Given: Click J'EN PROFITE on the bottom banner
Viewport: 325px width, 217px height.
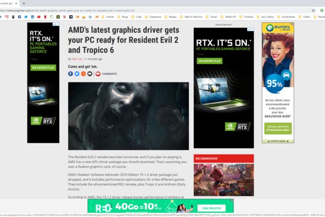Looking at the screenshot, I should click(x=211, y=208).
